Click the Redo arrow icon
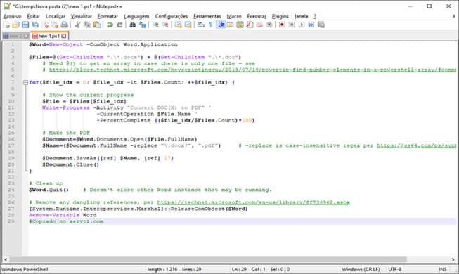Screen dimensions: 459x274 [x=119, y=25]
